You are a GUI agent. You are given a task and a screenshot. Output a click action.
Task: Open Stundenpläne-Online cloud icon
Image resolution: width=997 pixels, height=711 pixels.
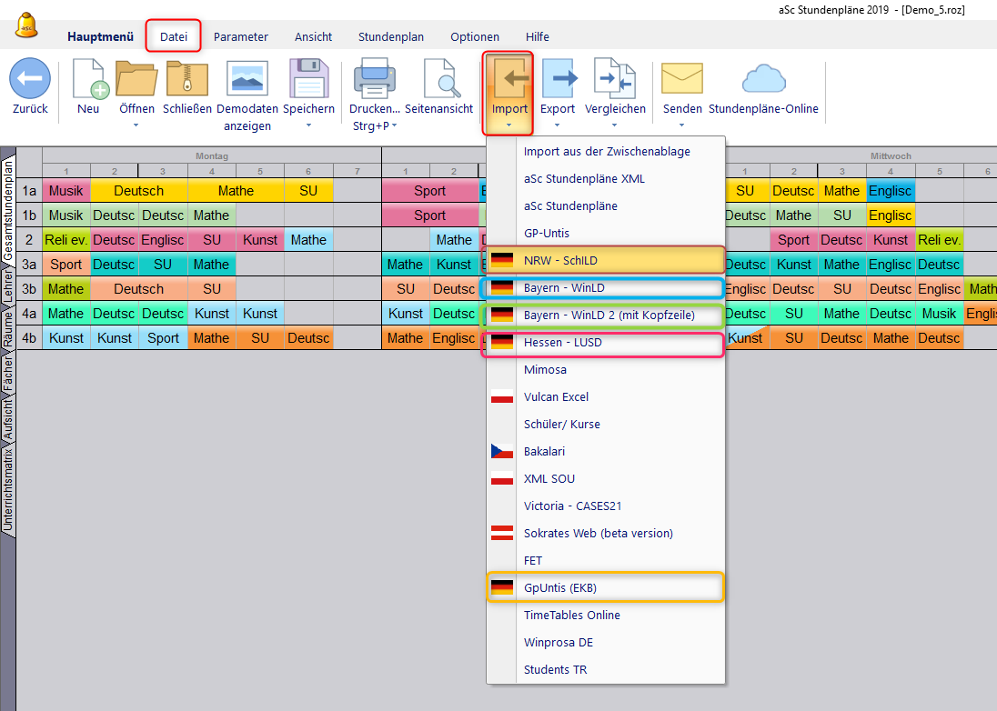click(x=763, y=79)
